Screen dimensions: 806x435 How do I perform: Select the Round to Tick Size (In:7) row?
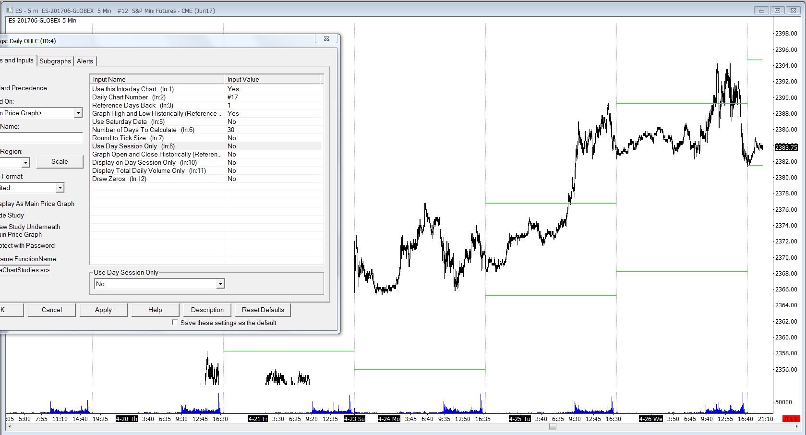pyautogui.click(x=206, y=138)
